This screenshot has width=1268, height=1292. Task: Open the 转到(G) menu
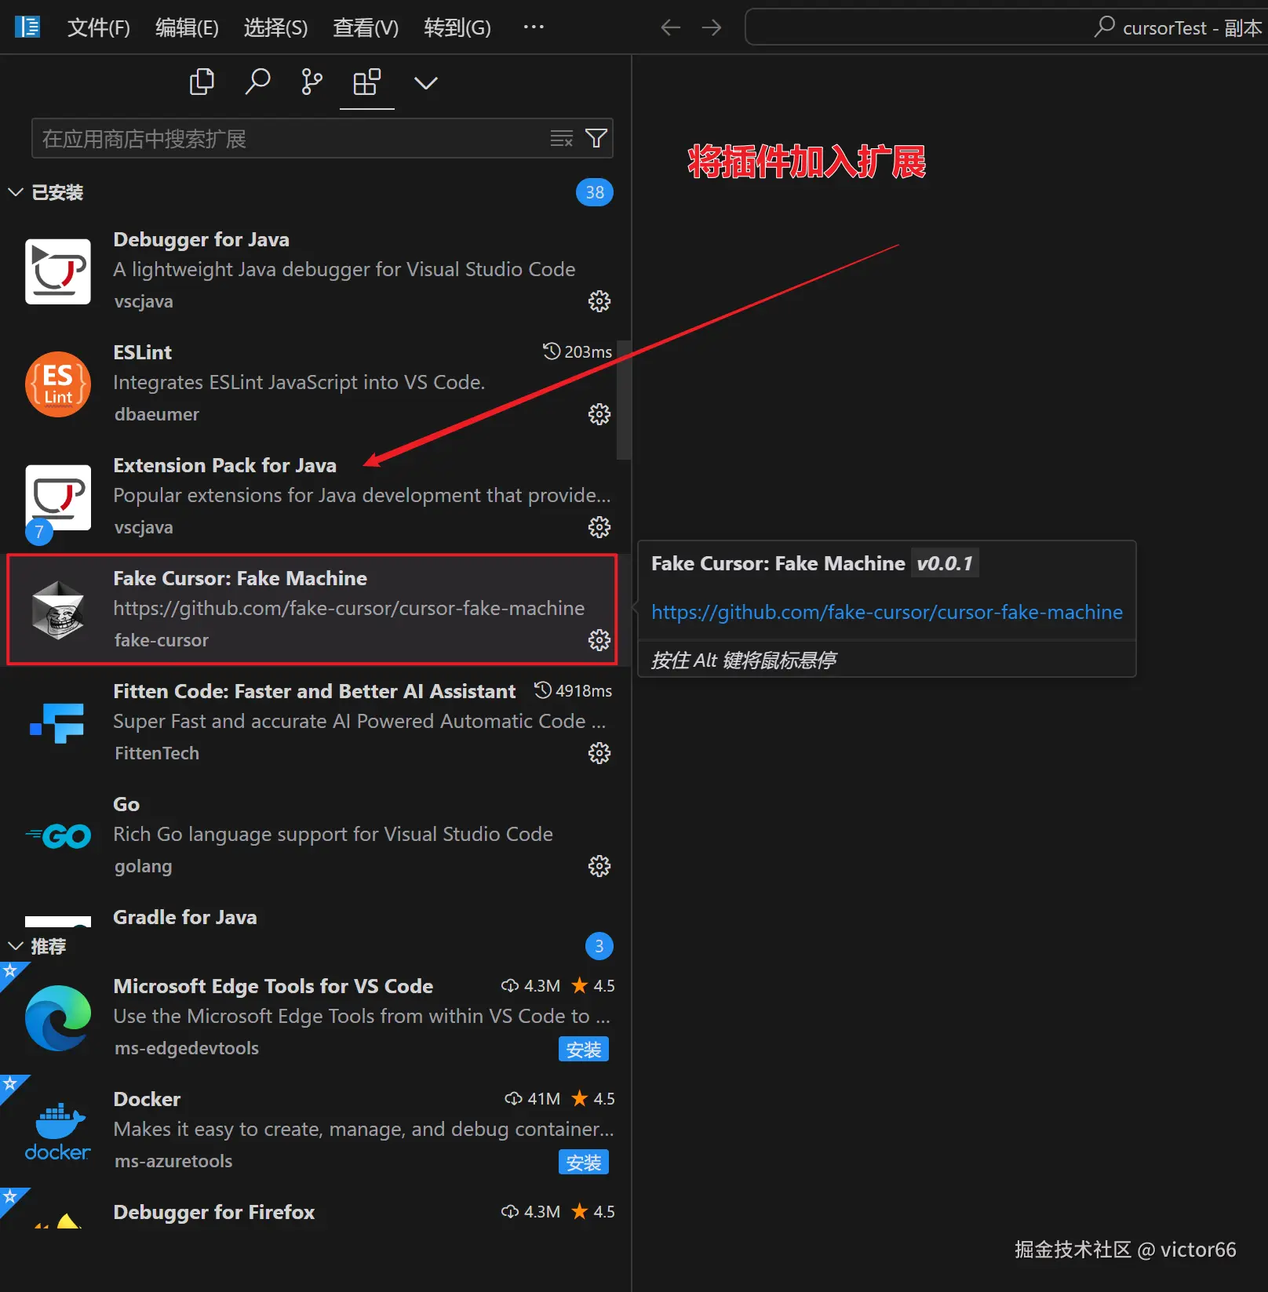[457, 27]
